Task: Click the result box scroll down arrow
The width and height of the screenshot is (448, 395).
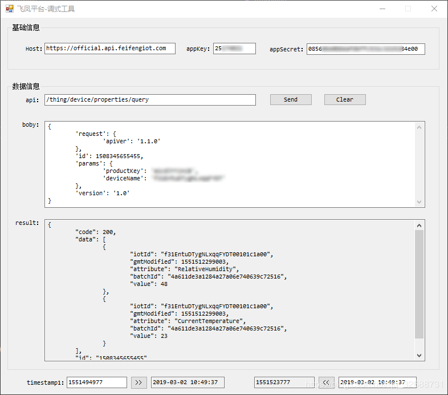Action: click(x=419, y=356)
